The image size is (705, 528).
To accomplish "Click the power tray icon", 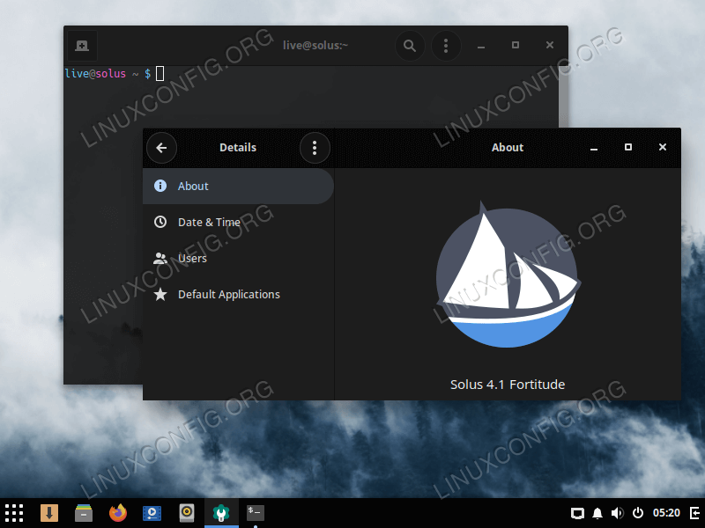I will tap(637, 513).
